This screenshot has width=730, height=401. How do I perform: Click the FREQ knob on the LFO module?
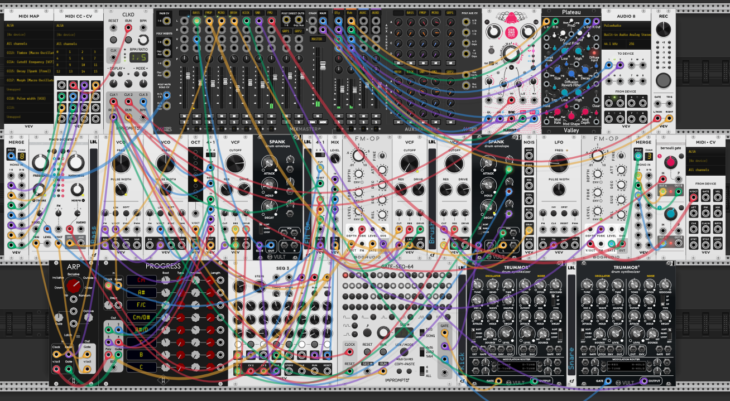click(560, 163)
